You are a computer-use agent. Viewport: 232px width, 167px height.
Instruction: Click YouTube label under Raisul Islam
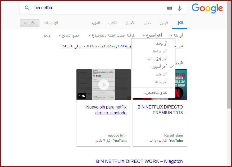tap(176, 141)
